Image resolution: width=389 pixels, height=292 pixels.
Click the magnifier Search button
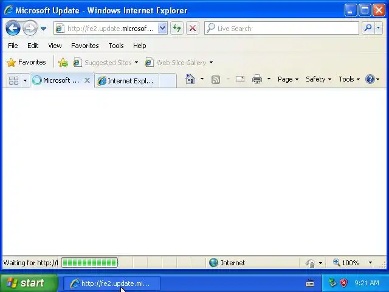[368, 28]
